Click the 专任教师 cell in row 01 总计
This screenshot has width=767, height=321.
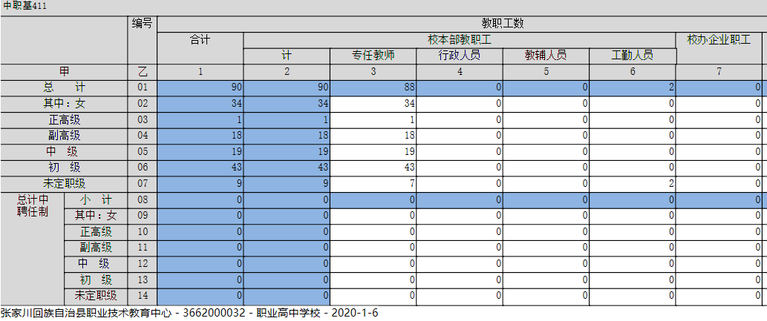[373, 87]
